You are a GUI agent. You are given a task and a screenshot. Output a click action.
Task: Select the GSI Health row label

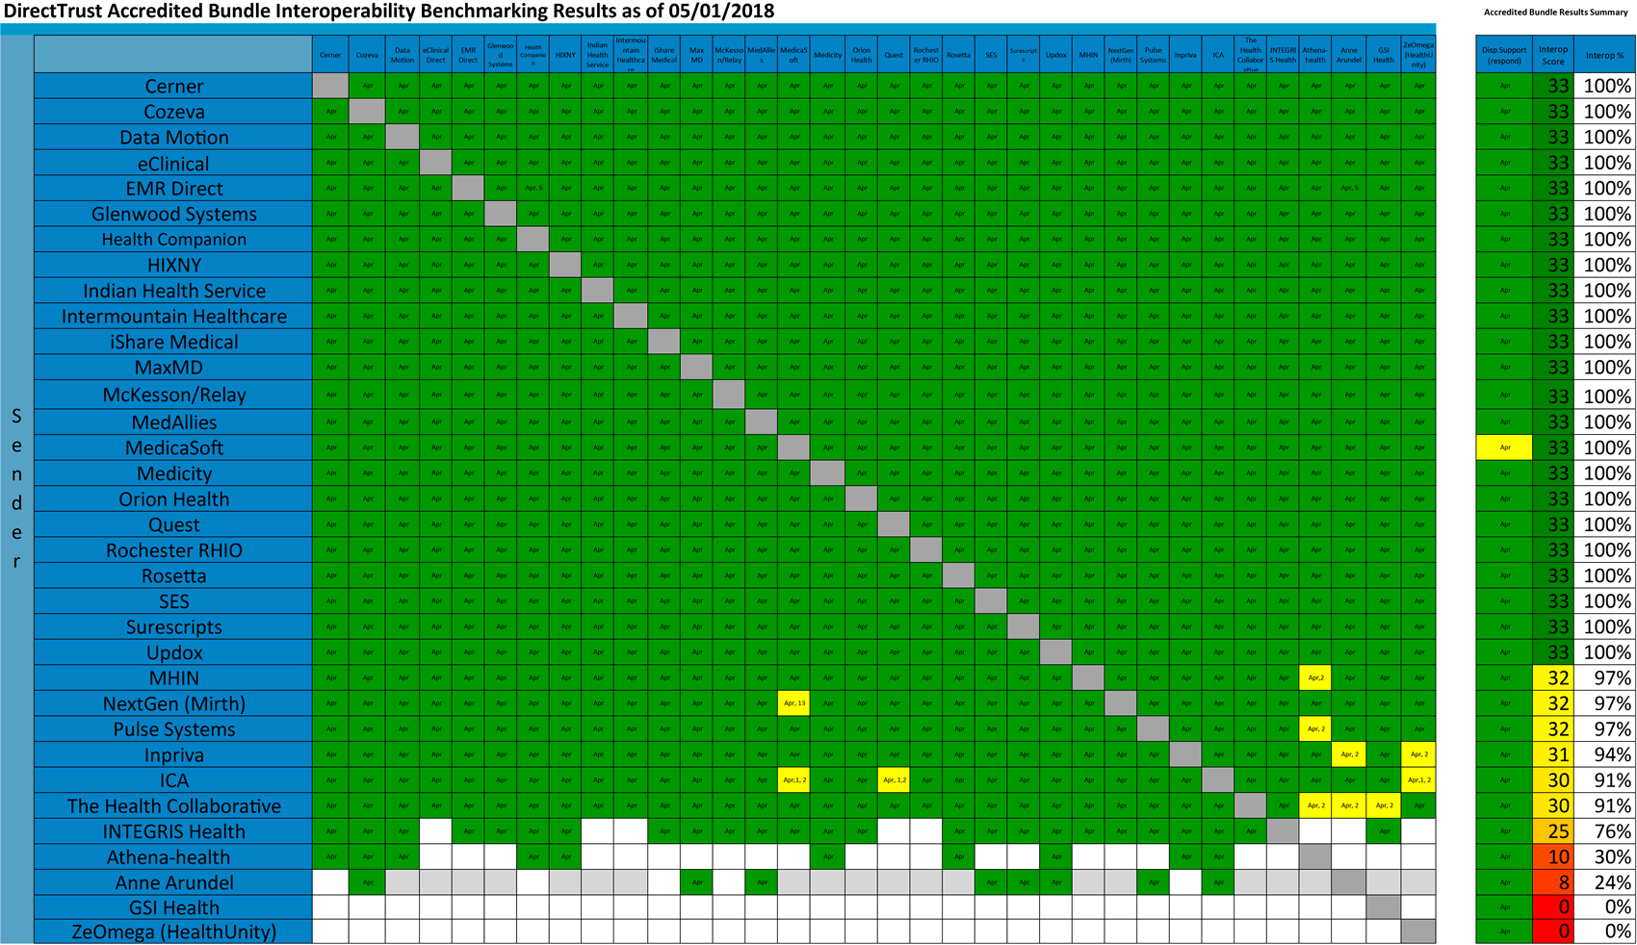click(x=173, y=907)
